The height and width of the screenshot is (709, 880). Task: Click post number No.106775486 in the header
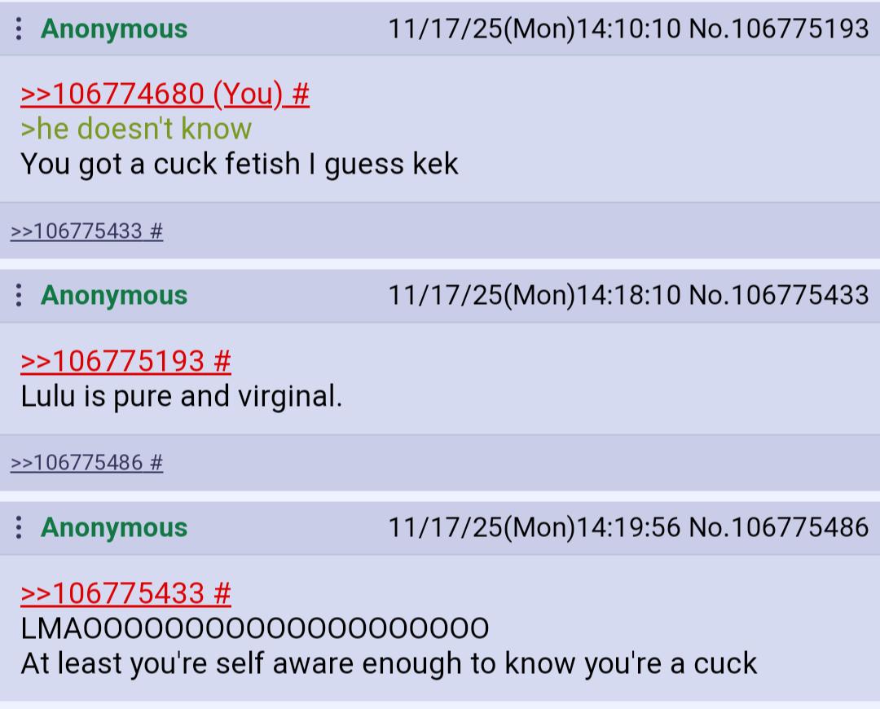click(x=779, y=528)
